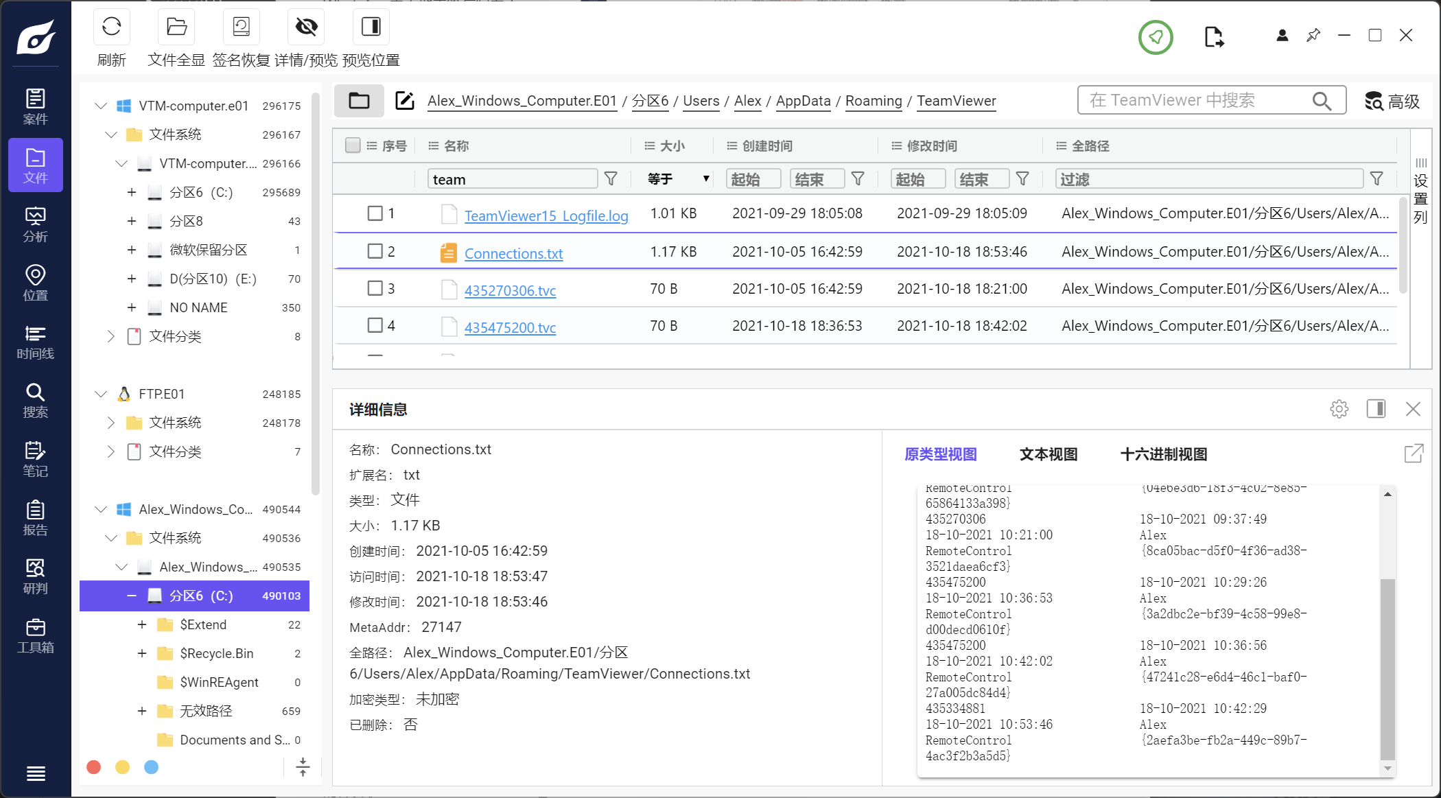Open the 案件 sidebar section
This screenshot has height=798, width=1441.
pyautogui.click(x=36, y=106)
